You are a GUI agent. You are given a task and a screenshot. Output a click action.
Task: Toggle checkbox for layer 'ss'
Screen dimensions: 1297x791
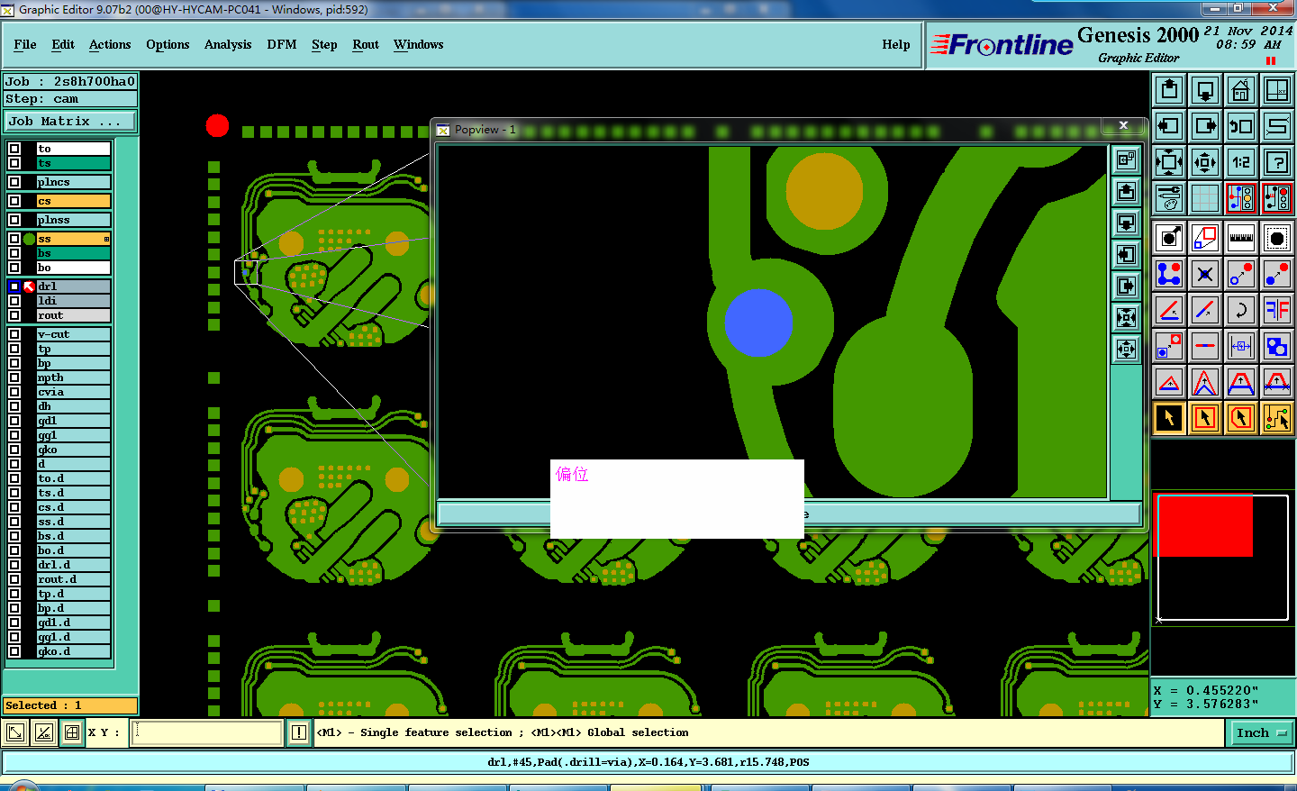pos(14,239)
